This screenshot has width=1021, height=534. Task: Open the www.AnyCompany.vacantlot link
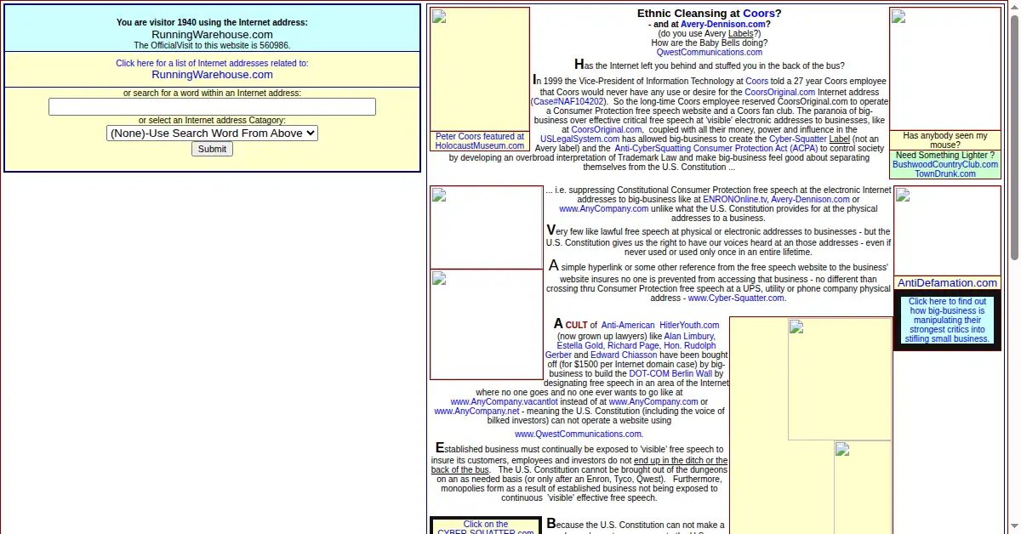click(x=505, y=401)
